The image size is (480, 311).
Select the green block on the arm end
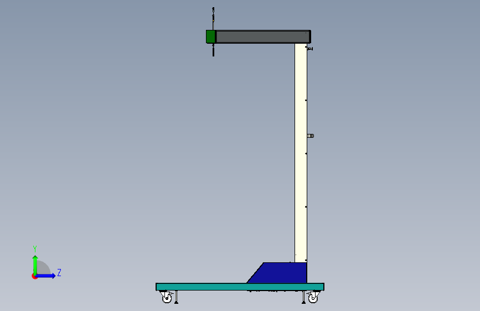(210, 37)
